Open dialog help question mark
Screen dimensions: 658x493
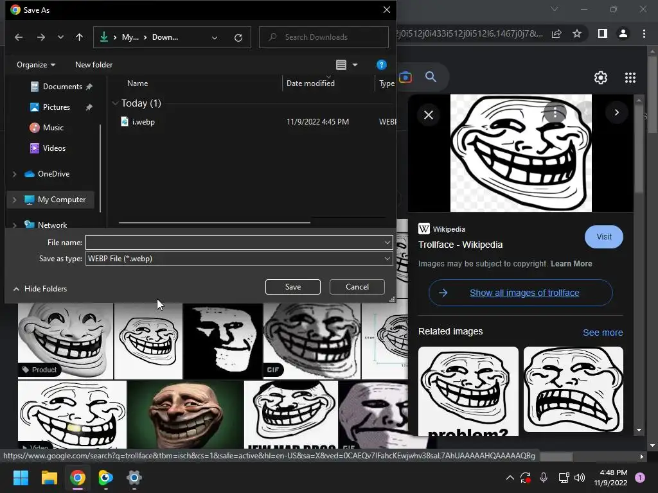[382, 65]
